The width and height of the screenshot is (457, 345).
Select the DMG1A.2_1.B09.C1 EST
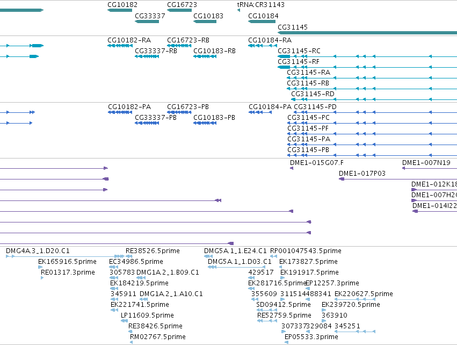point(141,278)
